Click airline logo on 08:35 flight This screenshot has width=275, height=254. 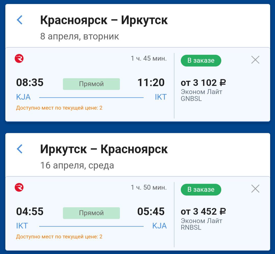(x=19, y=59)
